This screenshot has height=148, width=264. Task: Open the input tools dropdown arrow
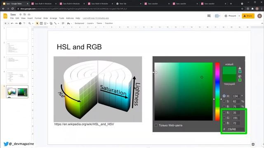point(71,23)
